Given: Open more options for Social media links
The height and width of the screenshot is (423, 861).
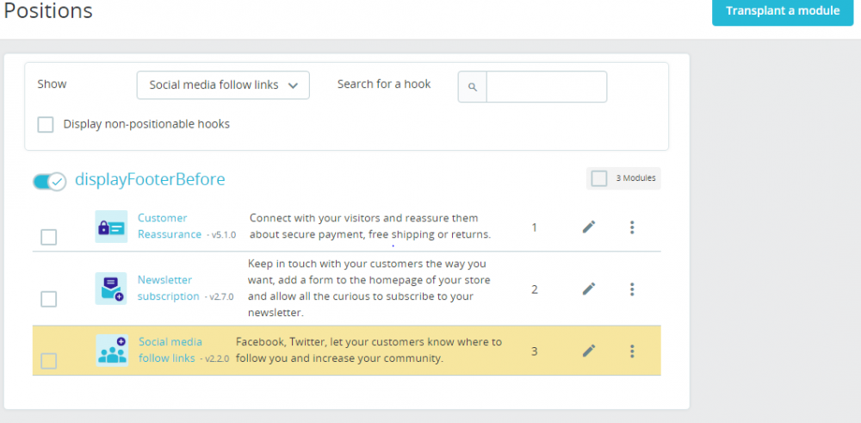Looking at the screenshot, I should pos(632,351).
